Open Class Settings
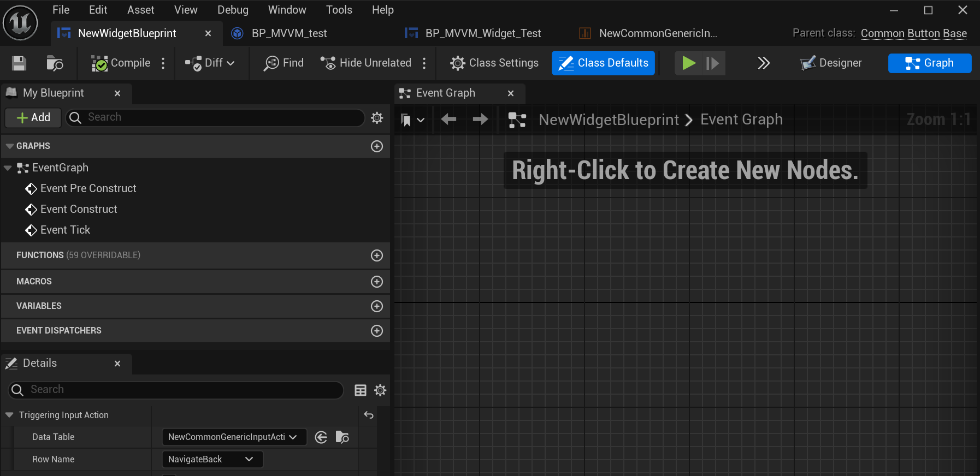 [494, 63]
